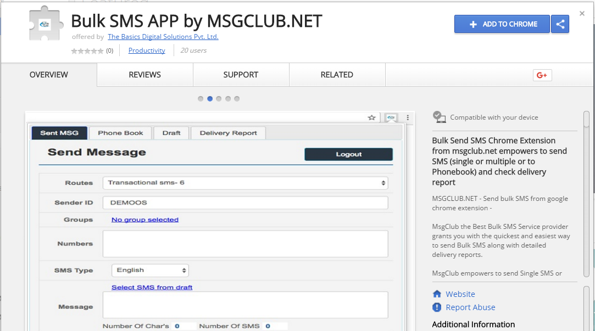
Task: Click the No group selected link
Action: [145, 220]
